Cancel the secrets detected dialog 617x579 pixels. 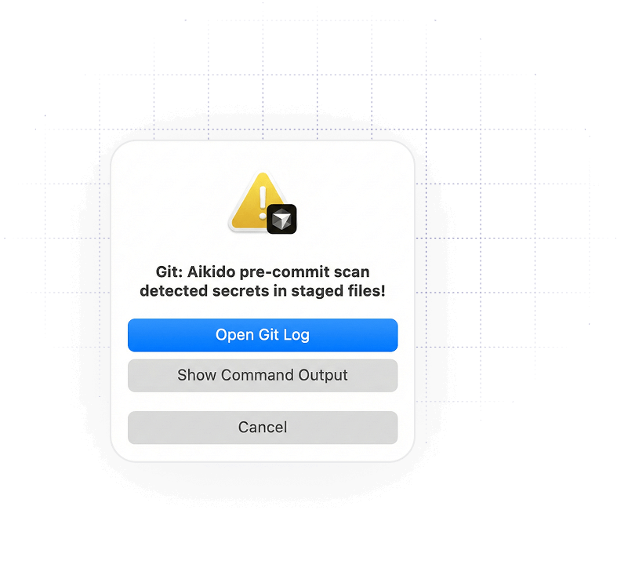(x=263, y=428)
